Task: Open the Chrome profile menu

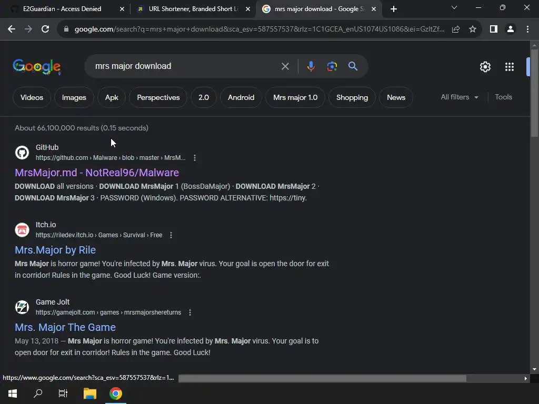Action: pyautogui.click(x=511, y=29)
